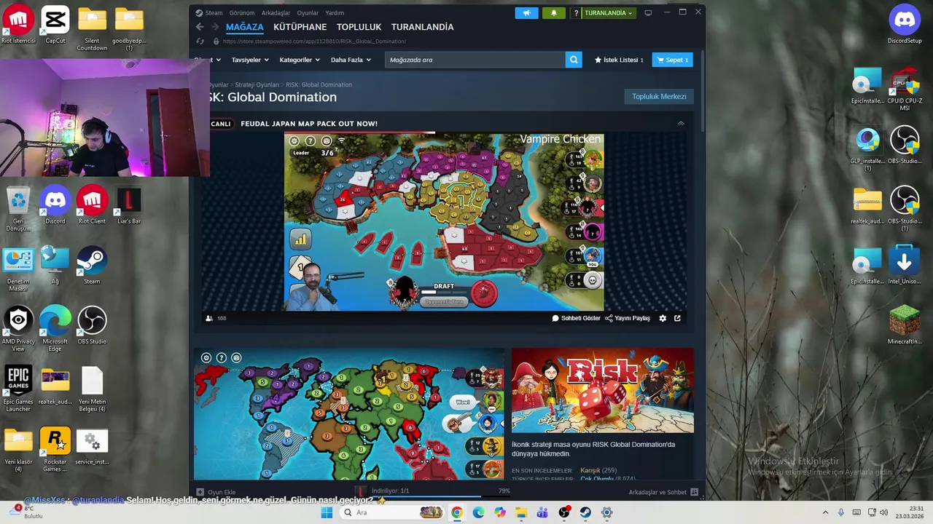Reload the Steam store page
Viewport: 933px width, 524px height.
(x=201, y=41)
